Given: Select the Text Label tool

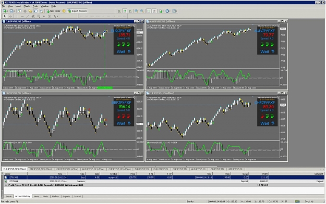Looking at the screenshot, I should pyautogui.click(x=49, y=16).
